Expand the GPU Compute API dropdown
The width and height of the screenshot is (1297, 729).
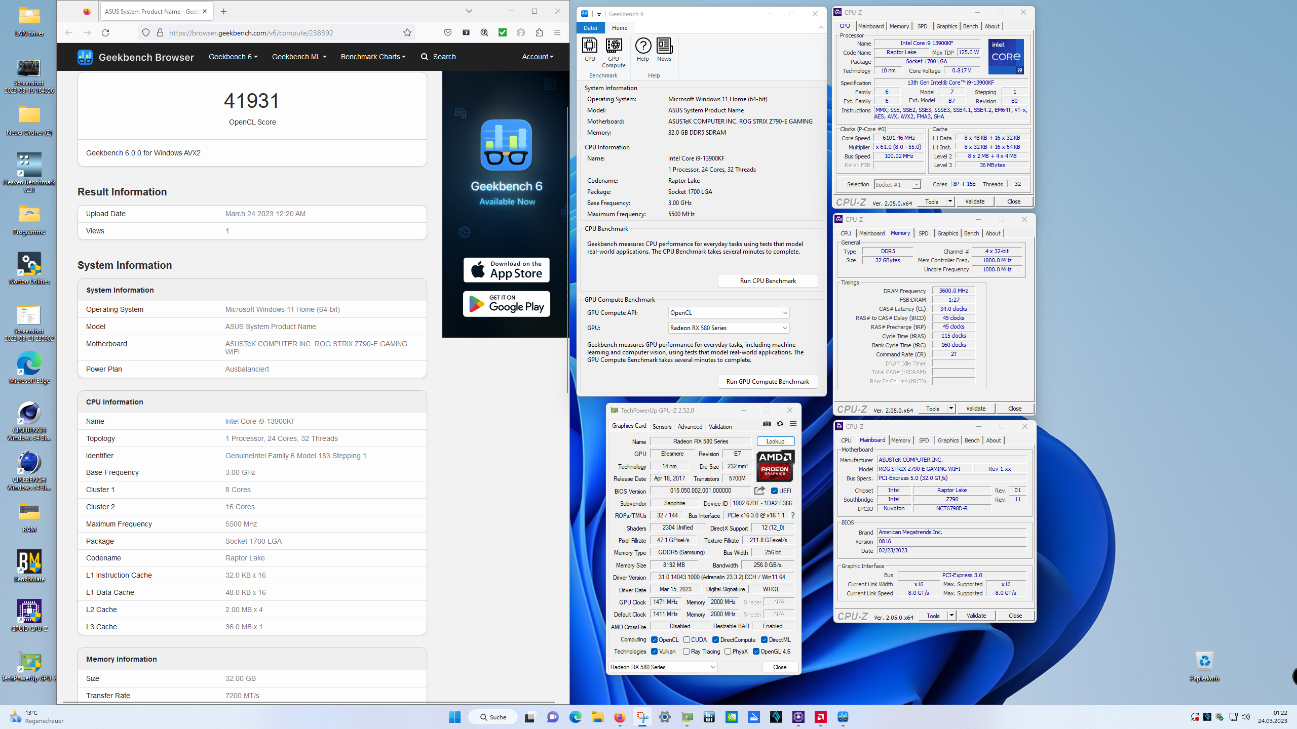click(729, 313)
